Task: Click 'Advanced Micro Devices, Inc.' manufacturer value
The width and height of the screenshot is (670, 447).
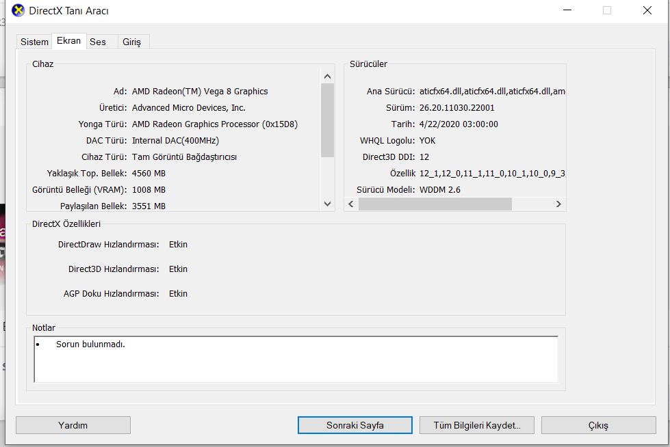Action: tap(188, 107)
